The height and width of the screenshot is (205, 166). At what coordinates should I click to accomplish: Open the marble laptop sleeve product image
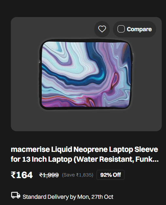pos(86,74)
